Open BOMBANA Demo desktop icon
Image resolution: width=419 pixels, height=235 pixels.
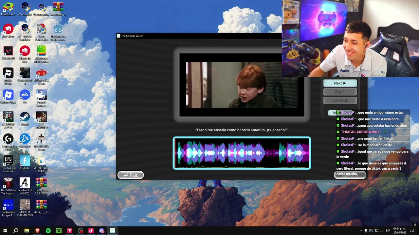41,76
